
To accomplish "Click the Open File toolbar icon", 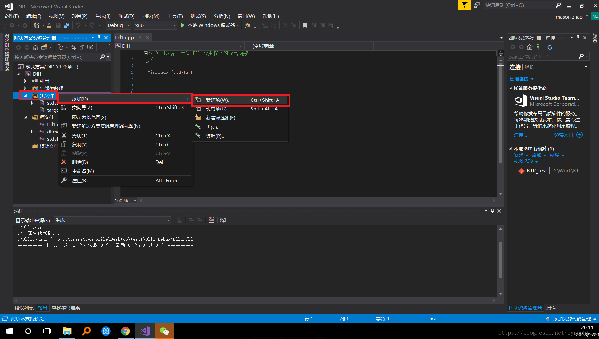I will click(x=49, y=25).
